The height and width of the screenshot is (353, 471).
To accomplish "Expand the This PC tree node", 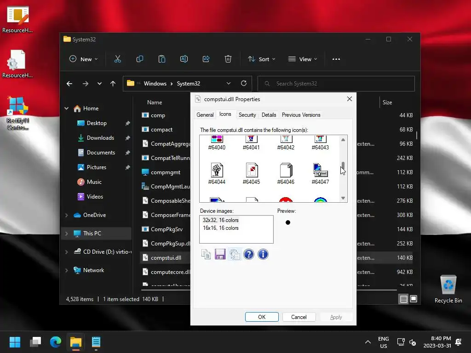I will 66,233.
